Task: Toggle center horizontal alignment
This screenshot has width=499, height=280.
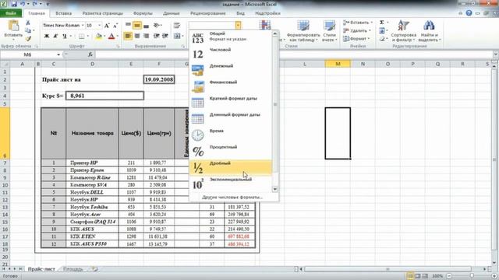Action: (137, 37)
